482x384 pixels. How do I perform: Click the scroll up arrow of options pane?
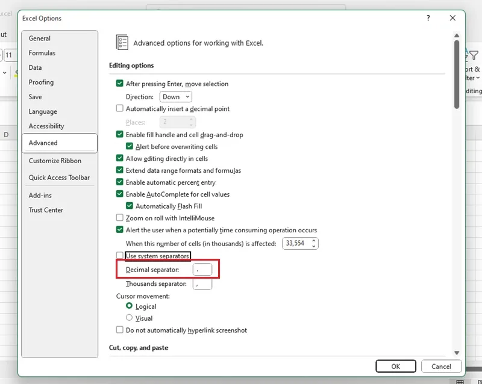pos(457,36)
